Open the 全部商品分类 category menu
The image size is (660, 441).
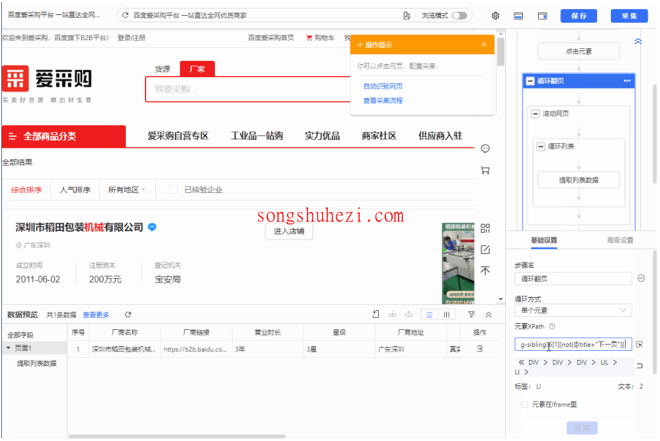tap(64, 136)
